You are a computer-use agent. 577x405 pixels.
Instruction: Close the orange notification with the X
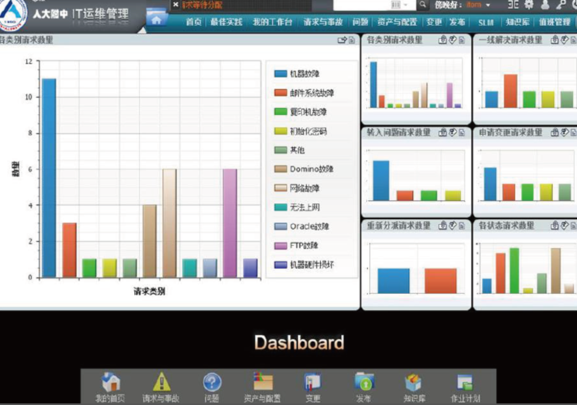coord(176,5)
